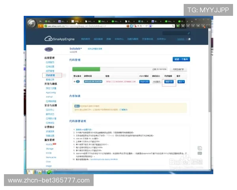Click the blue xhprof debug button

click(144, 82)
